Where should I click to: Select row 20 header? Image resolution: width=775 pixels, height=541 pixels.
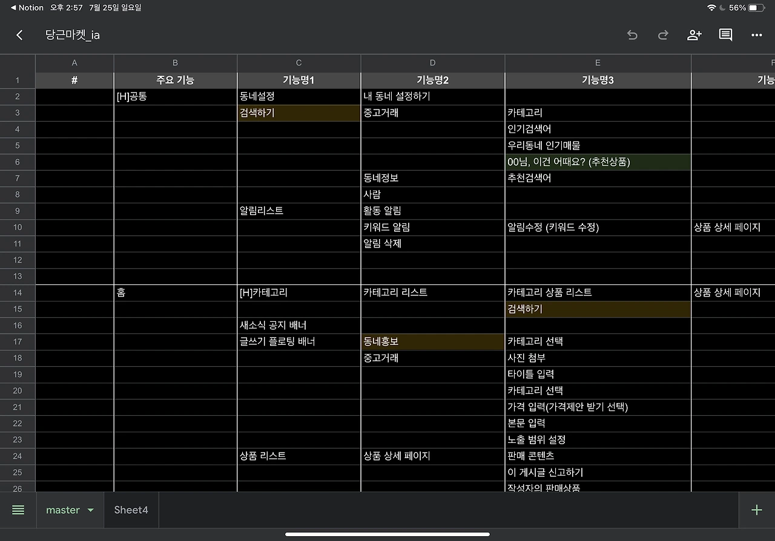[x=18, y=391]
